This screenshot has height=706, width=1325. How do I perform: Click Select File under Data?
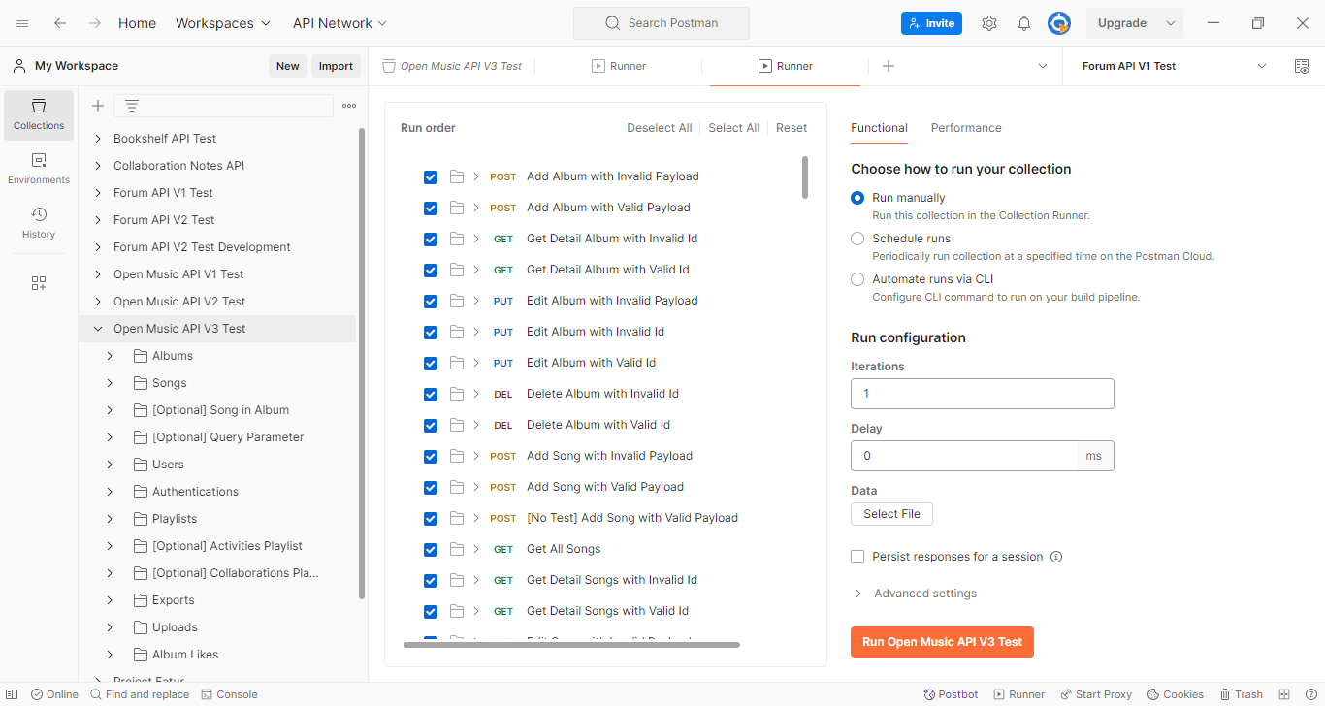tap(891, 514)
